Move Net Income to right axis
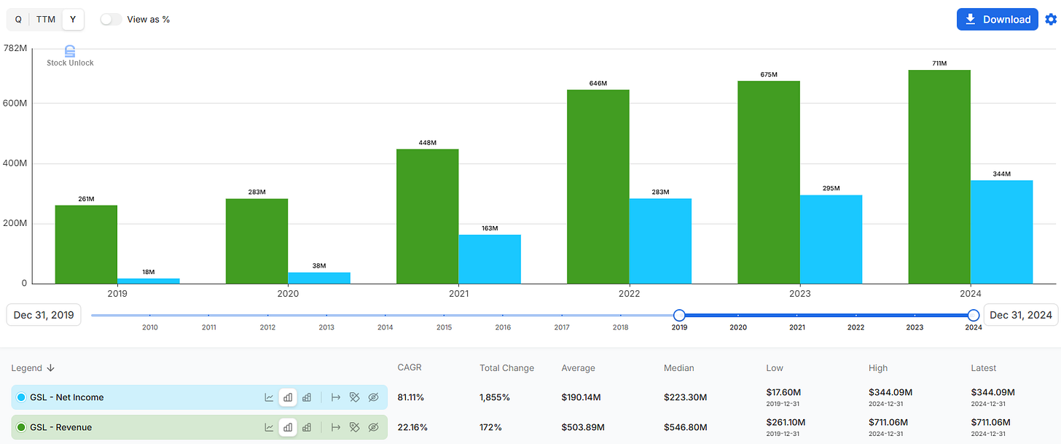The height and width of the screenshot is (444, 1061). point(335,397)
